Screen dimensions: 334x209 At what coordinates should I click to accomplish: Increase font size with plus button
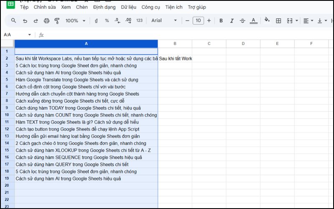click(x=209, y=20)
